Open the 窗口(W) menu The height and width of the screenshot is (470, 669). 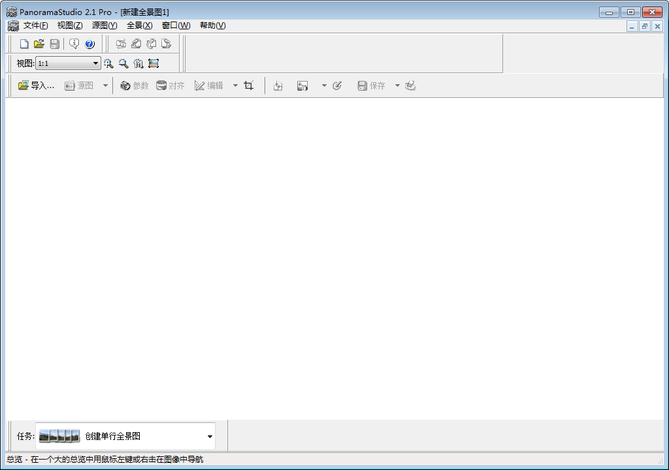[x=176, y=25]
